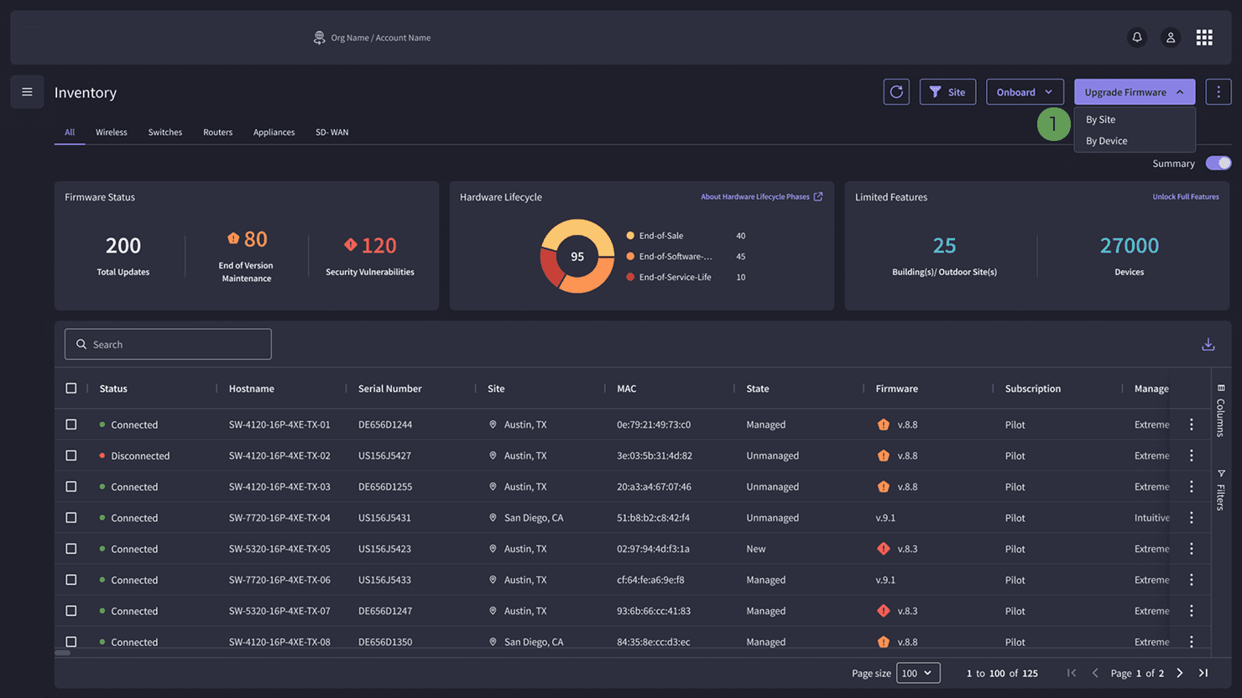Check the row for SW-5320-16P-4XE-TX-07
The width and height of the screenshot is (1242, 698).
coord(71,611)
